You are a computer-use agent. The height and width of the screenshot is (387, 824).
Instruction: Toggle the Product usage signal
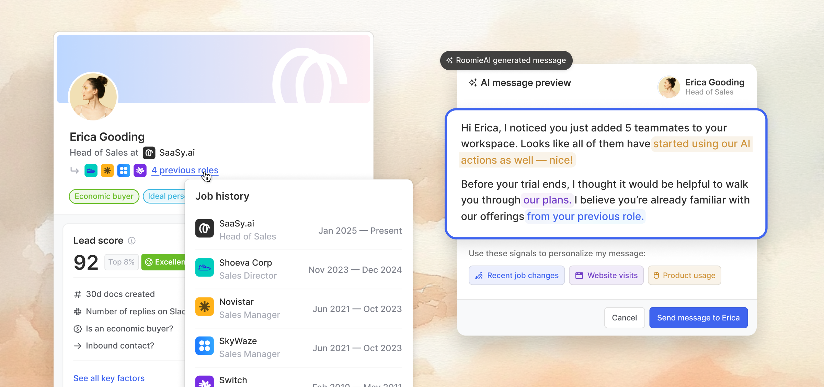pyautogui.click(x=684, y=275)
